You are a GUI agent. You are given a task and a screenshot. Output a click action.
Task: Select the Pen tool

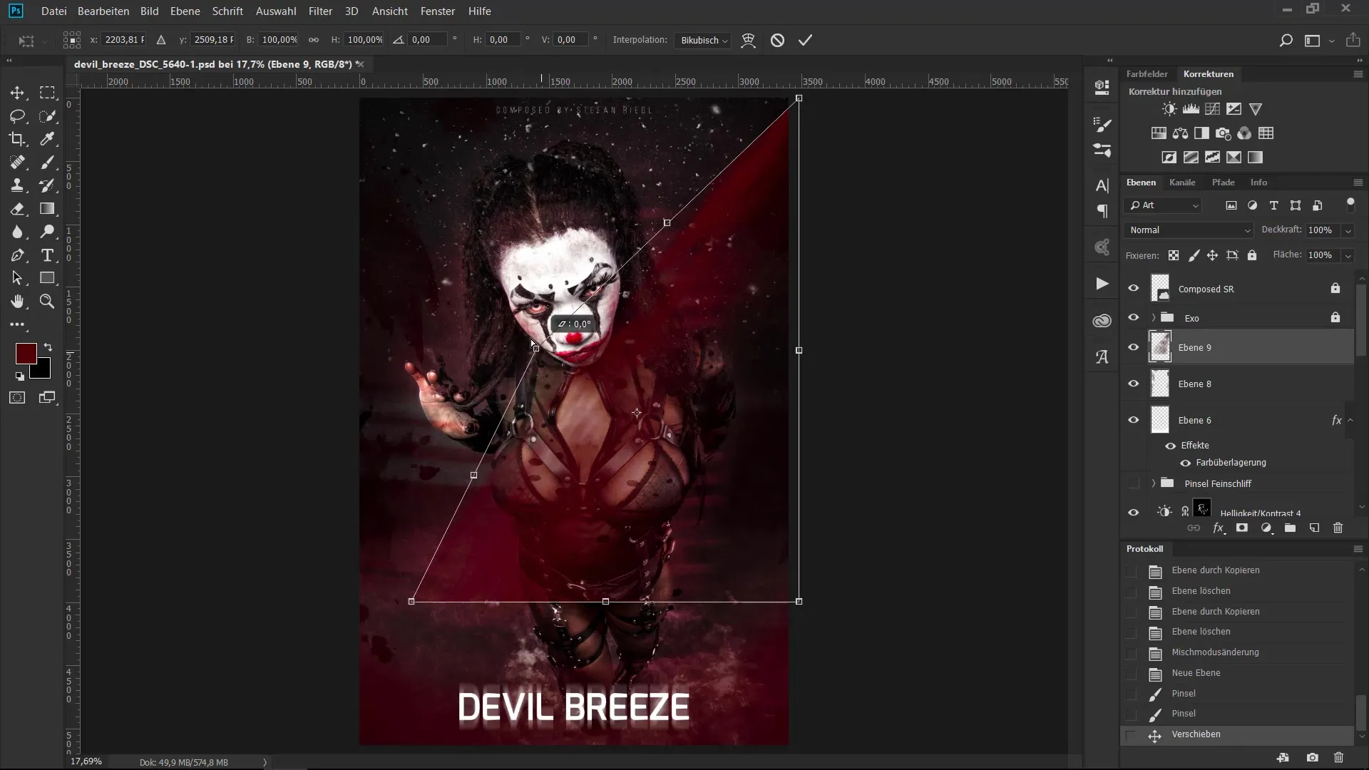coord(17,255)
